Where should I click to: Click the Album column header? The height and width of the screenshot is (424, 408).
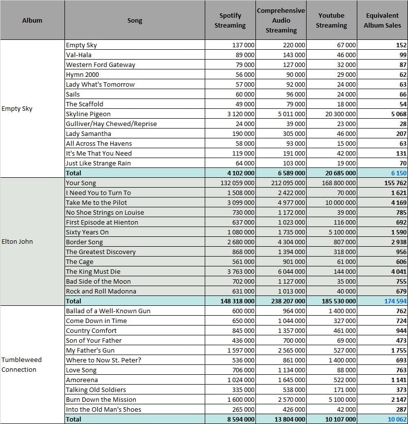click(x=32, y=20)
